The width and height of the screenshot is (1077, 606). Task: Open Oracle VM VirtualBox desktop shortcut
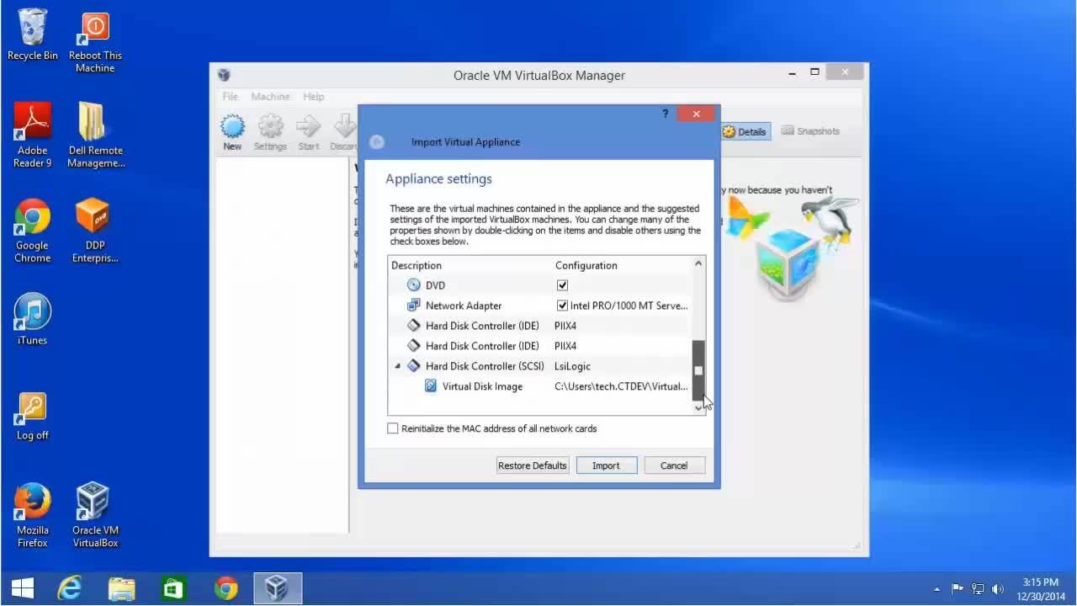coord(95,515)
